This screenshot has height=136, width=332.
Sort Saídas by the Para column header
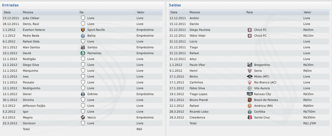coord(250,12)
